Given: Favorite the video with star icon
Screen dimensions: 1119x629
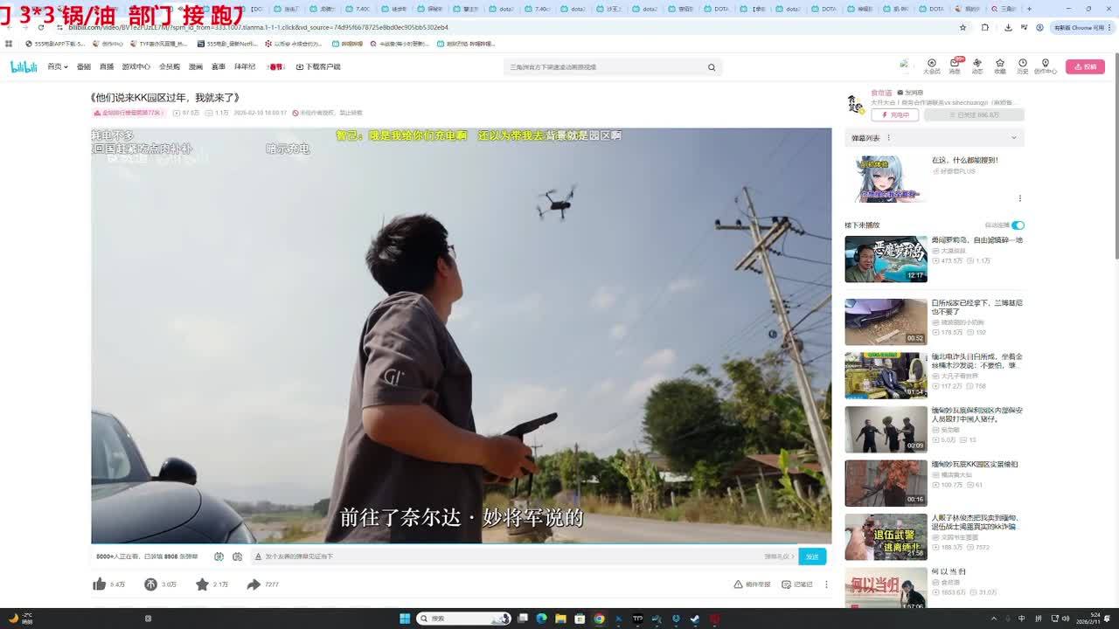Looking at the screenshot, I should (202, 584).
